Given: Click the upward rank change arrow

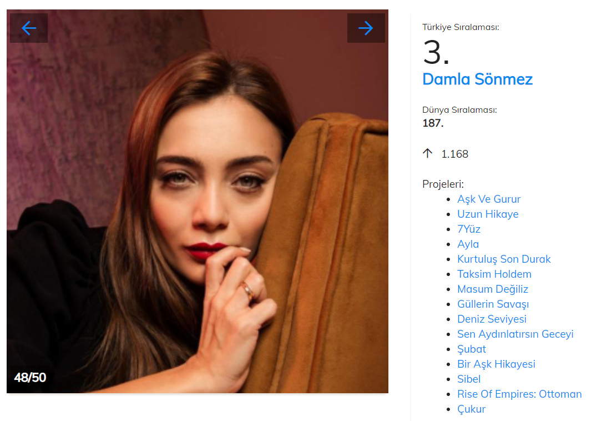Looking at the screenshot, I should pos(427,154).
